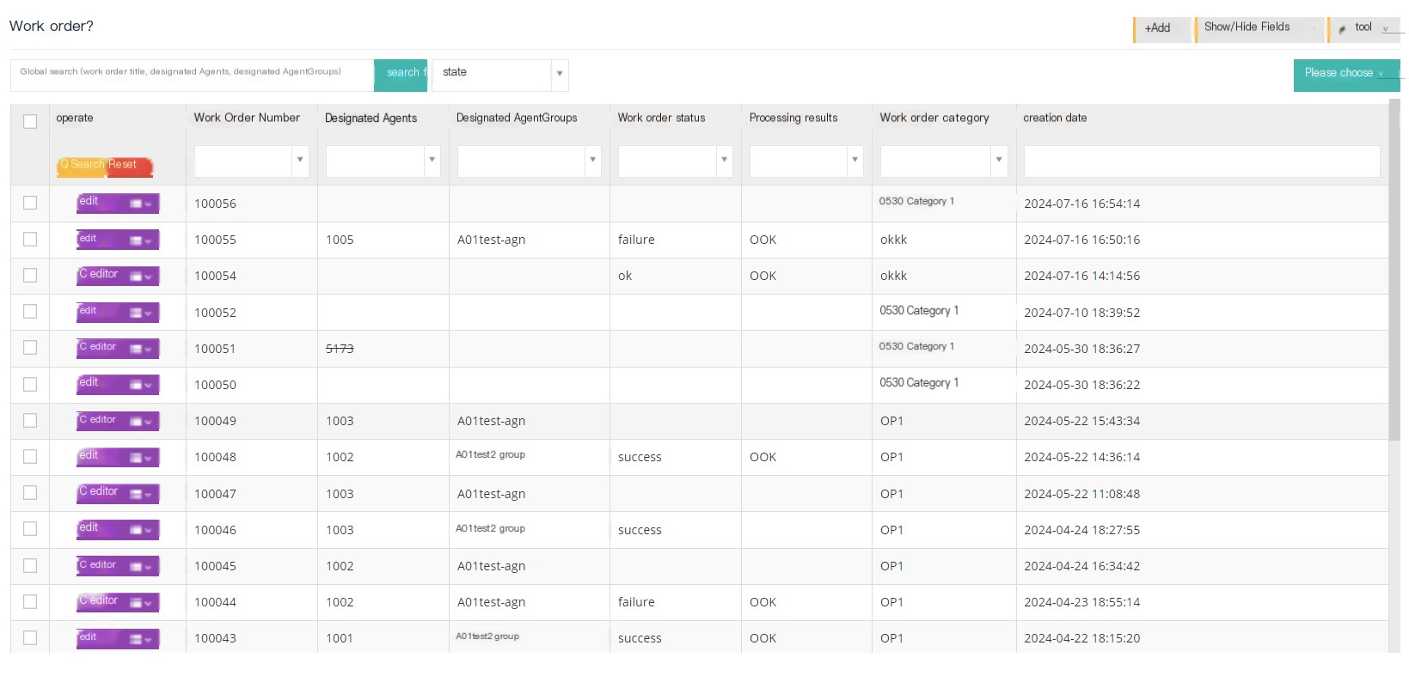Open the Designated AgentGroups filter dropdown
Image resolution: width=1409 pixels, height=688 pixels.
point(529,161)
